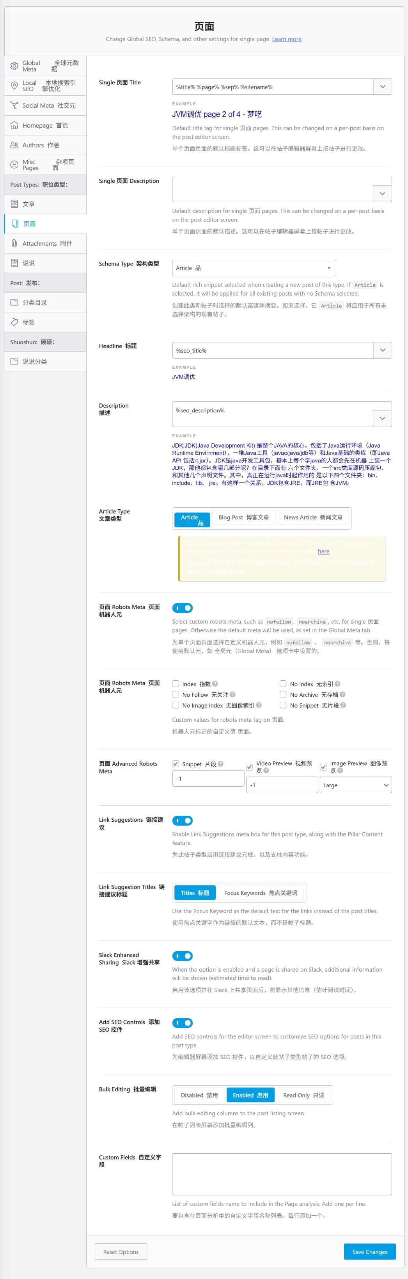Click the Attachments paperclip icon

(x=14, y=243)
